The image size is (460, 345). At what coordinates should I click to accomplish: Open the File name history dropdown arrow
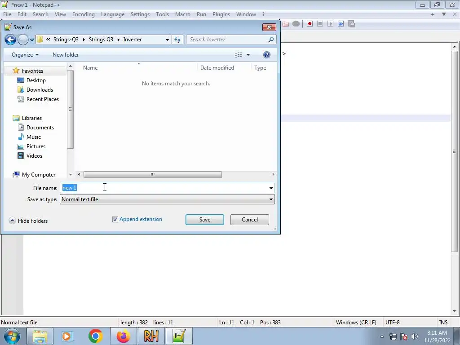271,188
